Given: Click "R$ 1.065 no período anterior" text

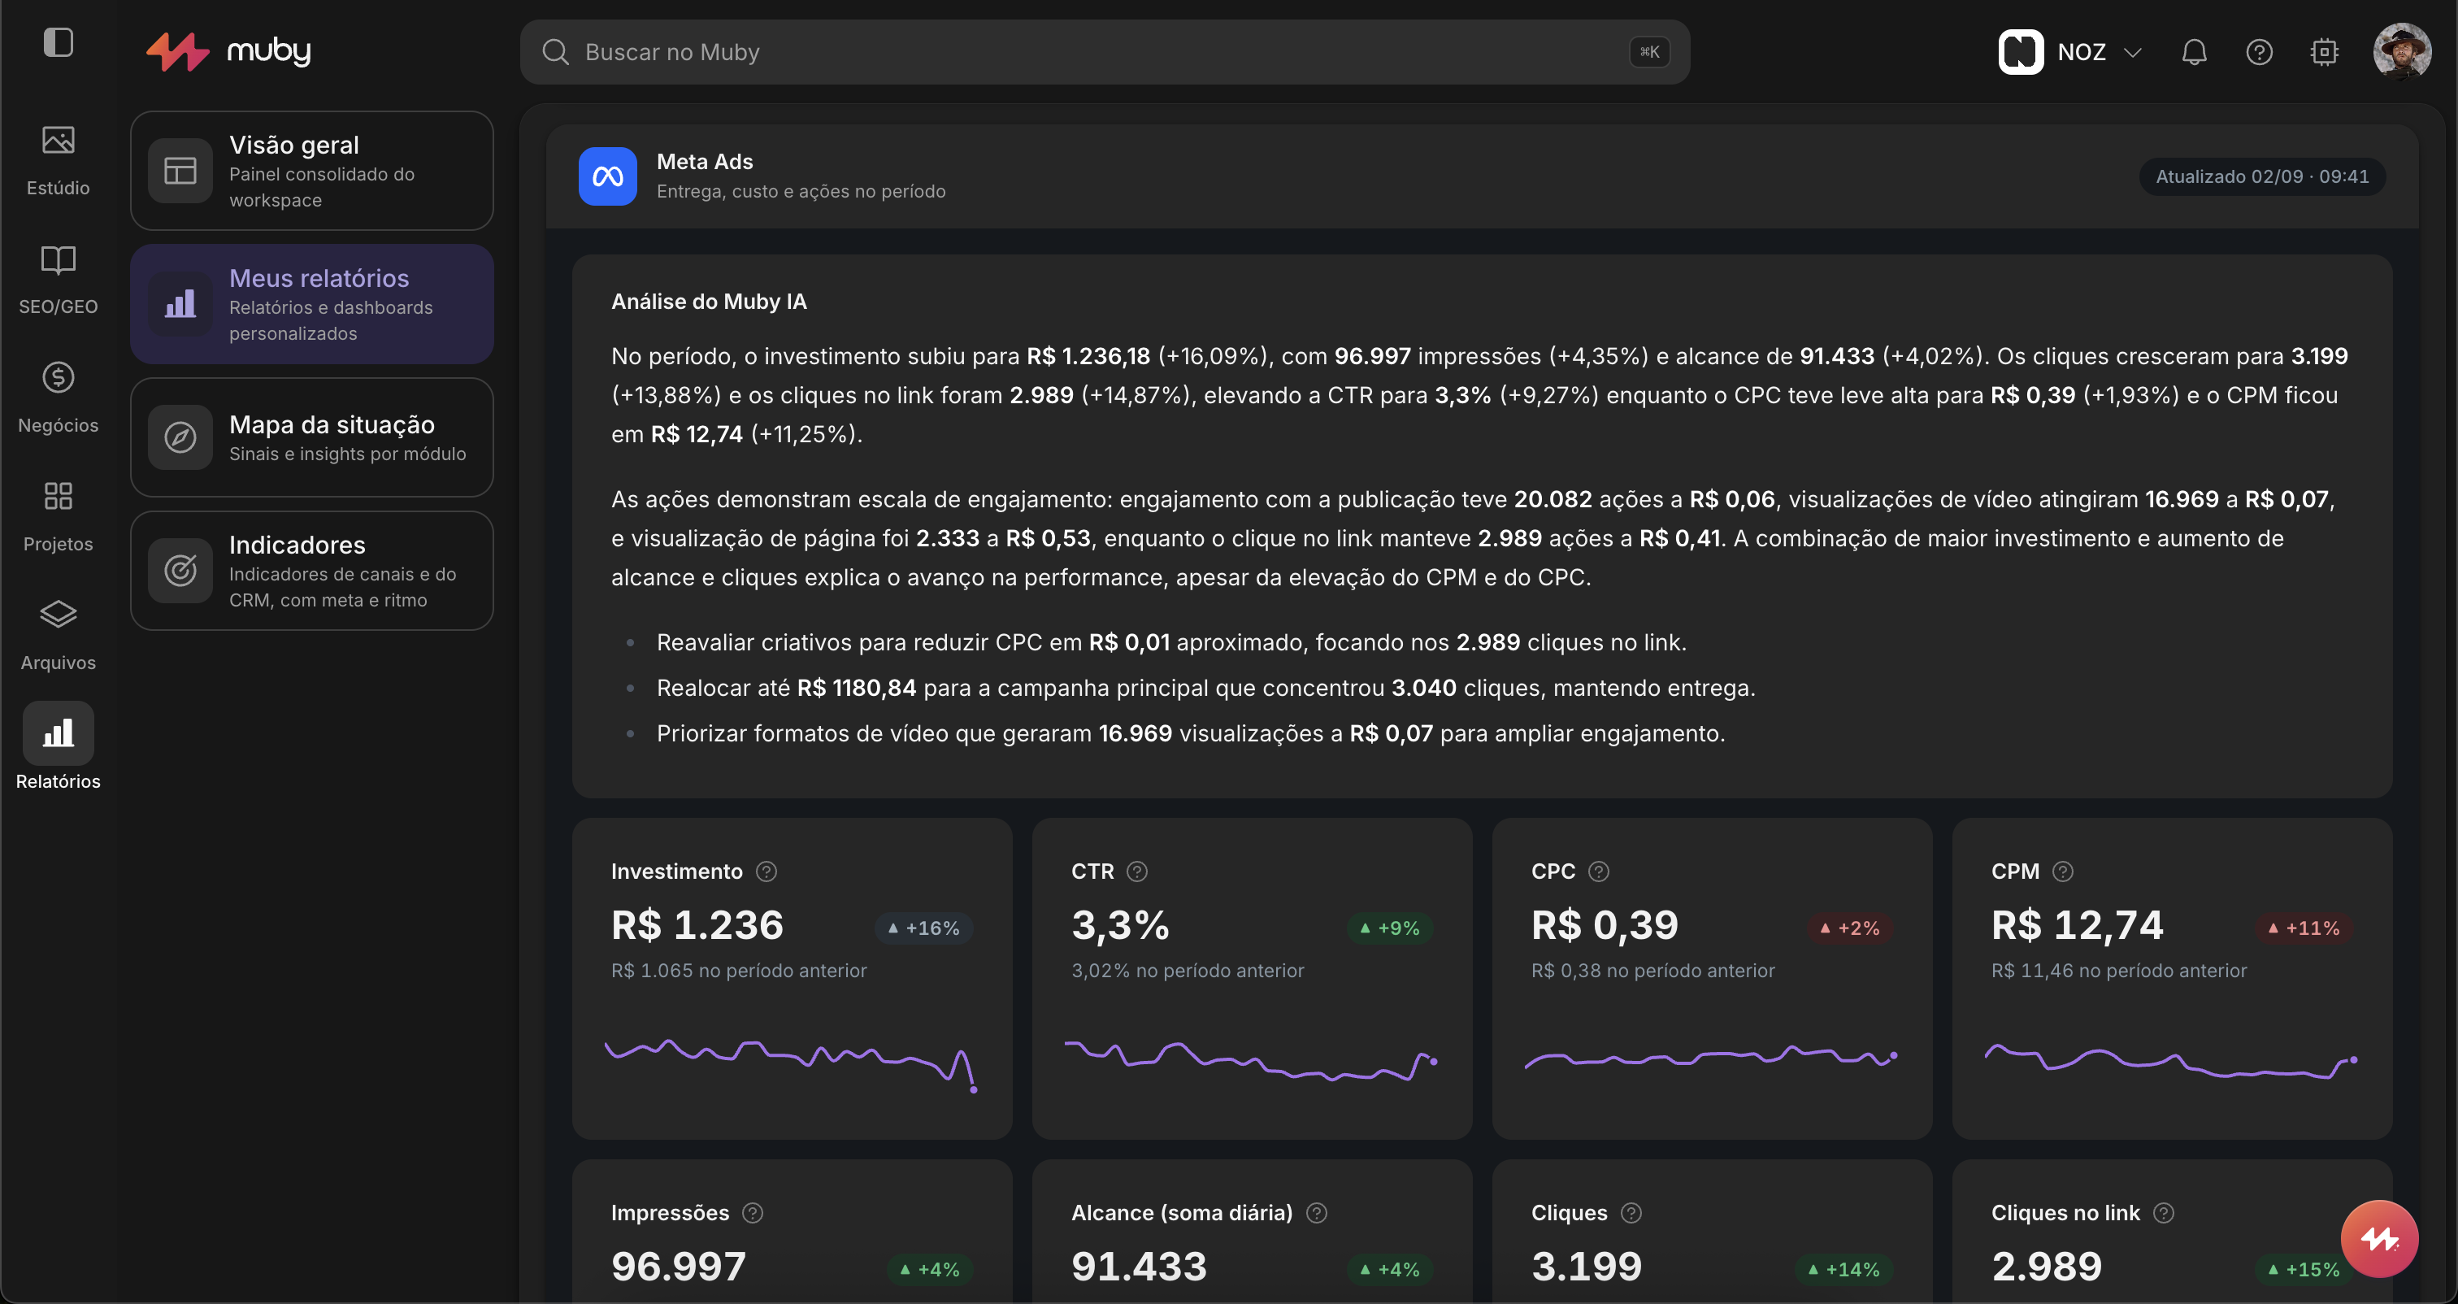Looking at the screenshot, I should [739, 971].
